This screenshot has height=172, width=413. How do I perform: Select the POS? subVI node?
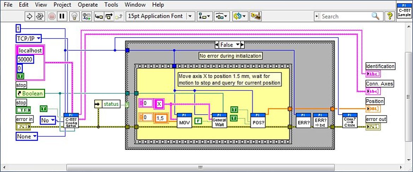tap(258, 121)
